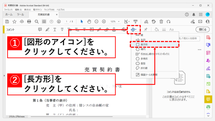The height and width of the screenshot is (121, 215).
Task: Click the stamp tool icon
Action: pos(114,29)
